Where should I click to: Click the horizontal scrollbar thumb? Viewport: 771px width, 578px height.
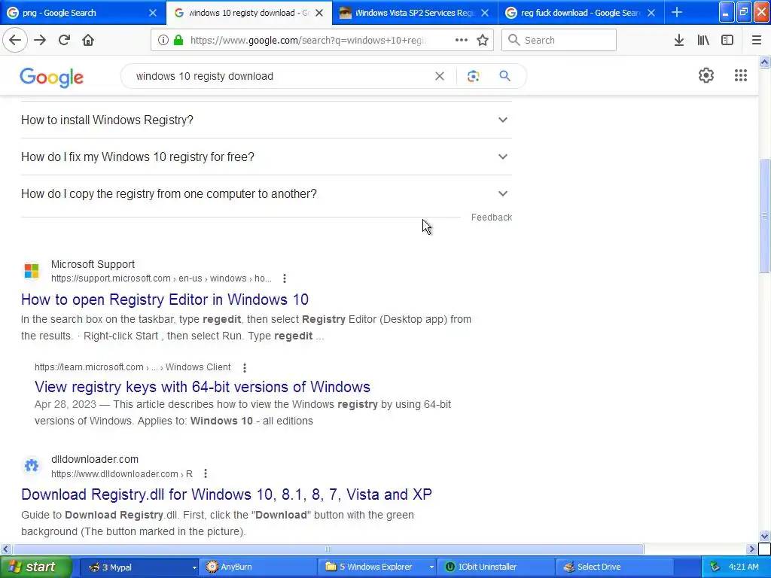[328, 549]
